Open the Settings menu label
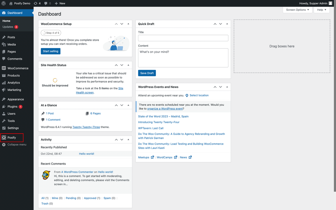This screenshot has width=336, height=210. (x=13, y=128)
